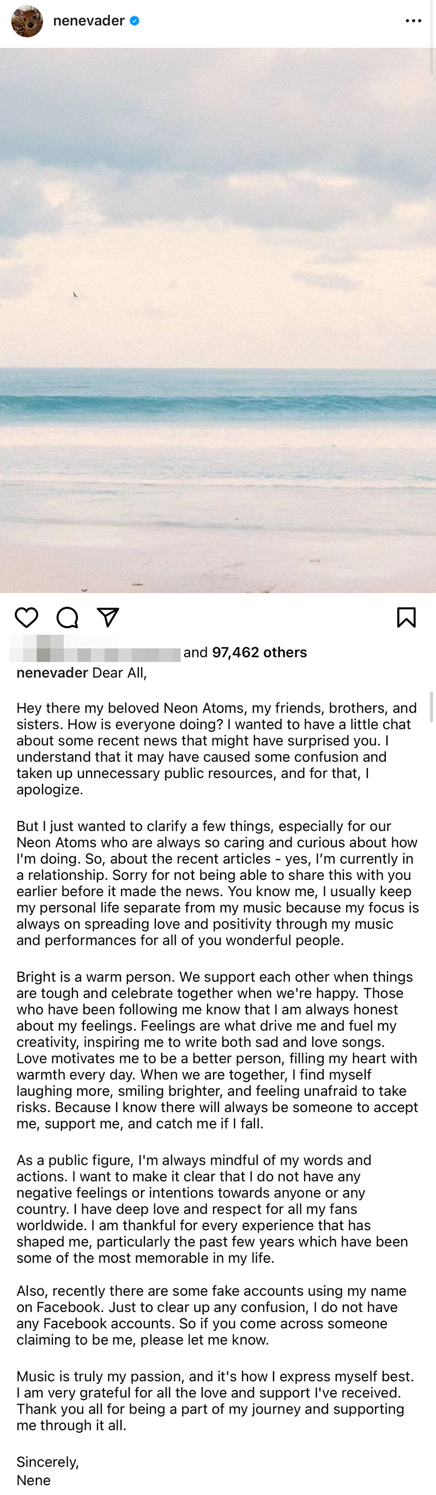
Task: Open nenevader's profile picture avatar
Action: [x=27, y=21]
